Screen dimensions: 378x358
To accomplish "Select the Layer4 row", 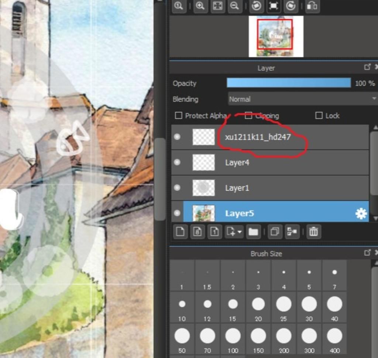I will click(270, 162).
